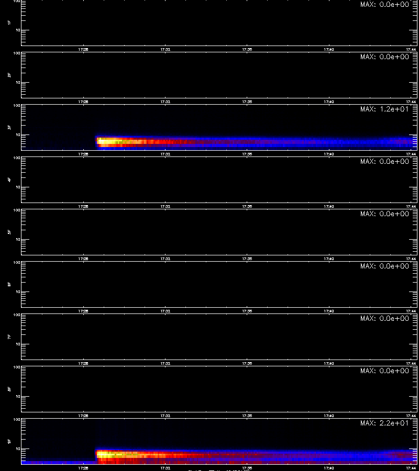Image resolution: width=419 pixels, height=471 pixels.
Task: Click the 17:44 tick label under the 3F panel
Action: click(411, 154)
